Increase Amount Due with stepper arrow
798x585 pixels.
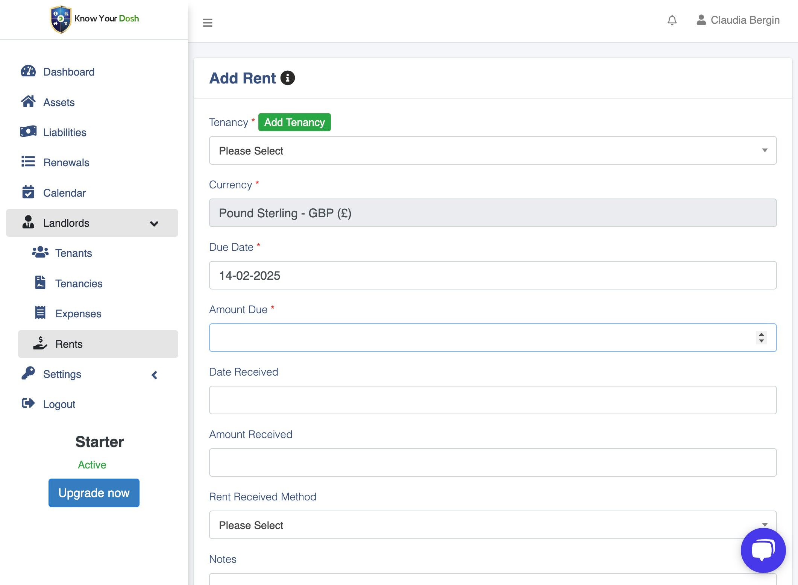pyautogui.click(x=761, y=334)
